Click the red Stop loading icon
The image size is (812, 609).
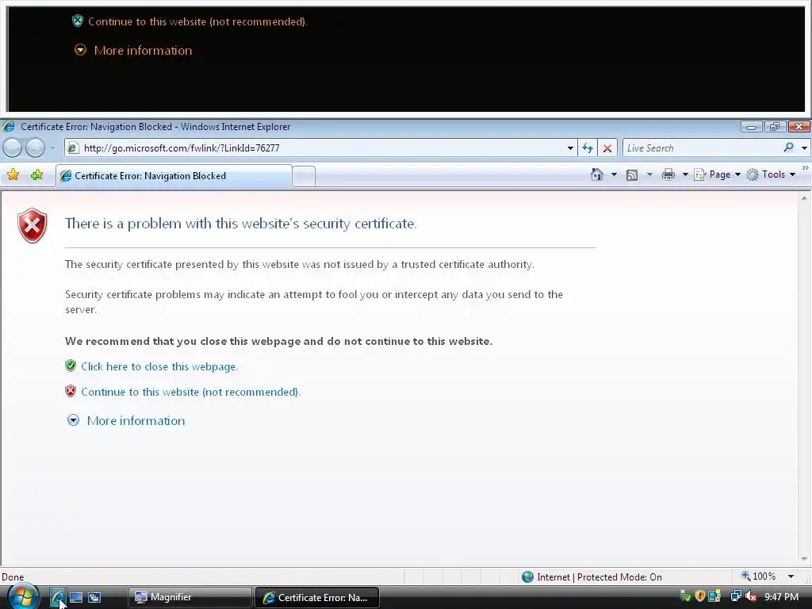pyautogui.click(x=607, y=148)
